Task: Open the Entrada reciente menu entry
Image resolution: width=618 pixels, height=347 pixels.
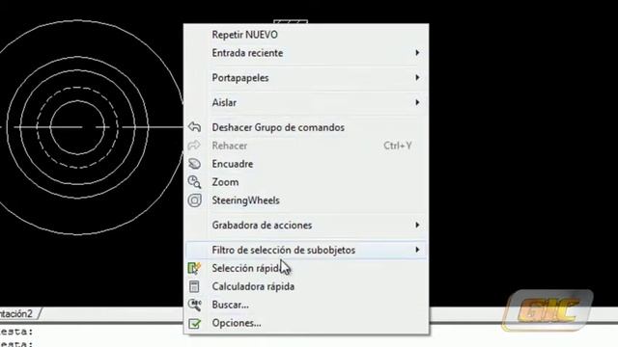Action: click(x=306, y=53)
